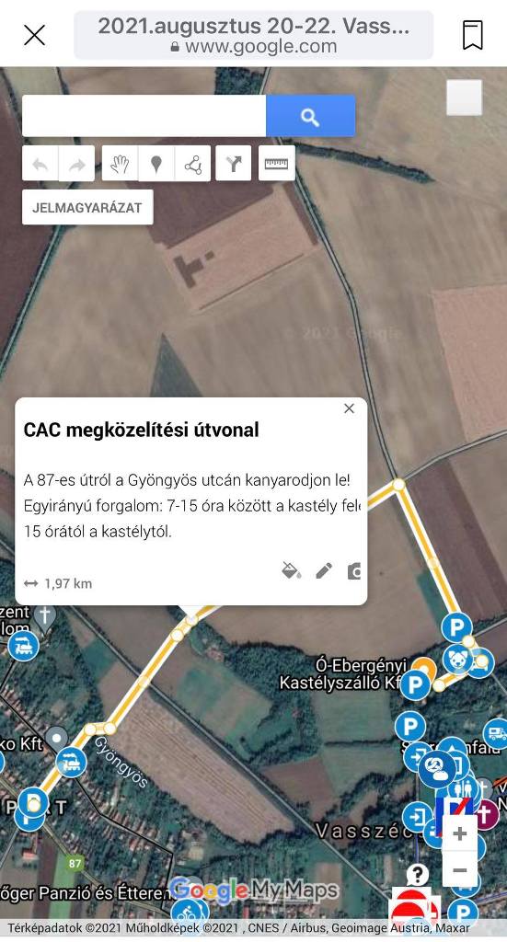Select the add marker tool
The height and width of the screenshot is (942, 507).
(156, 164)
